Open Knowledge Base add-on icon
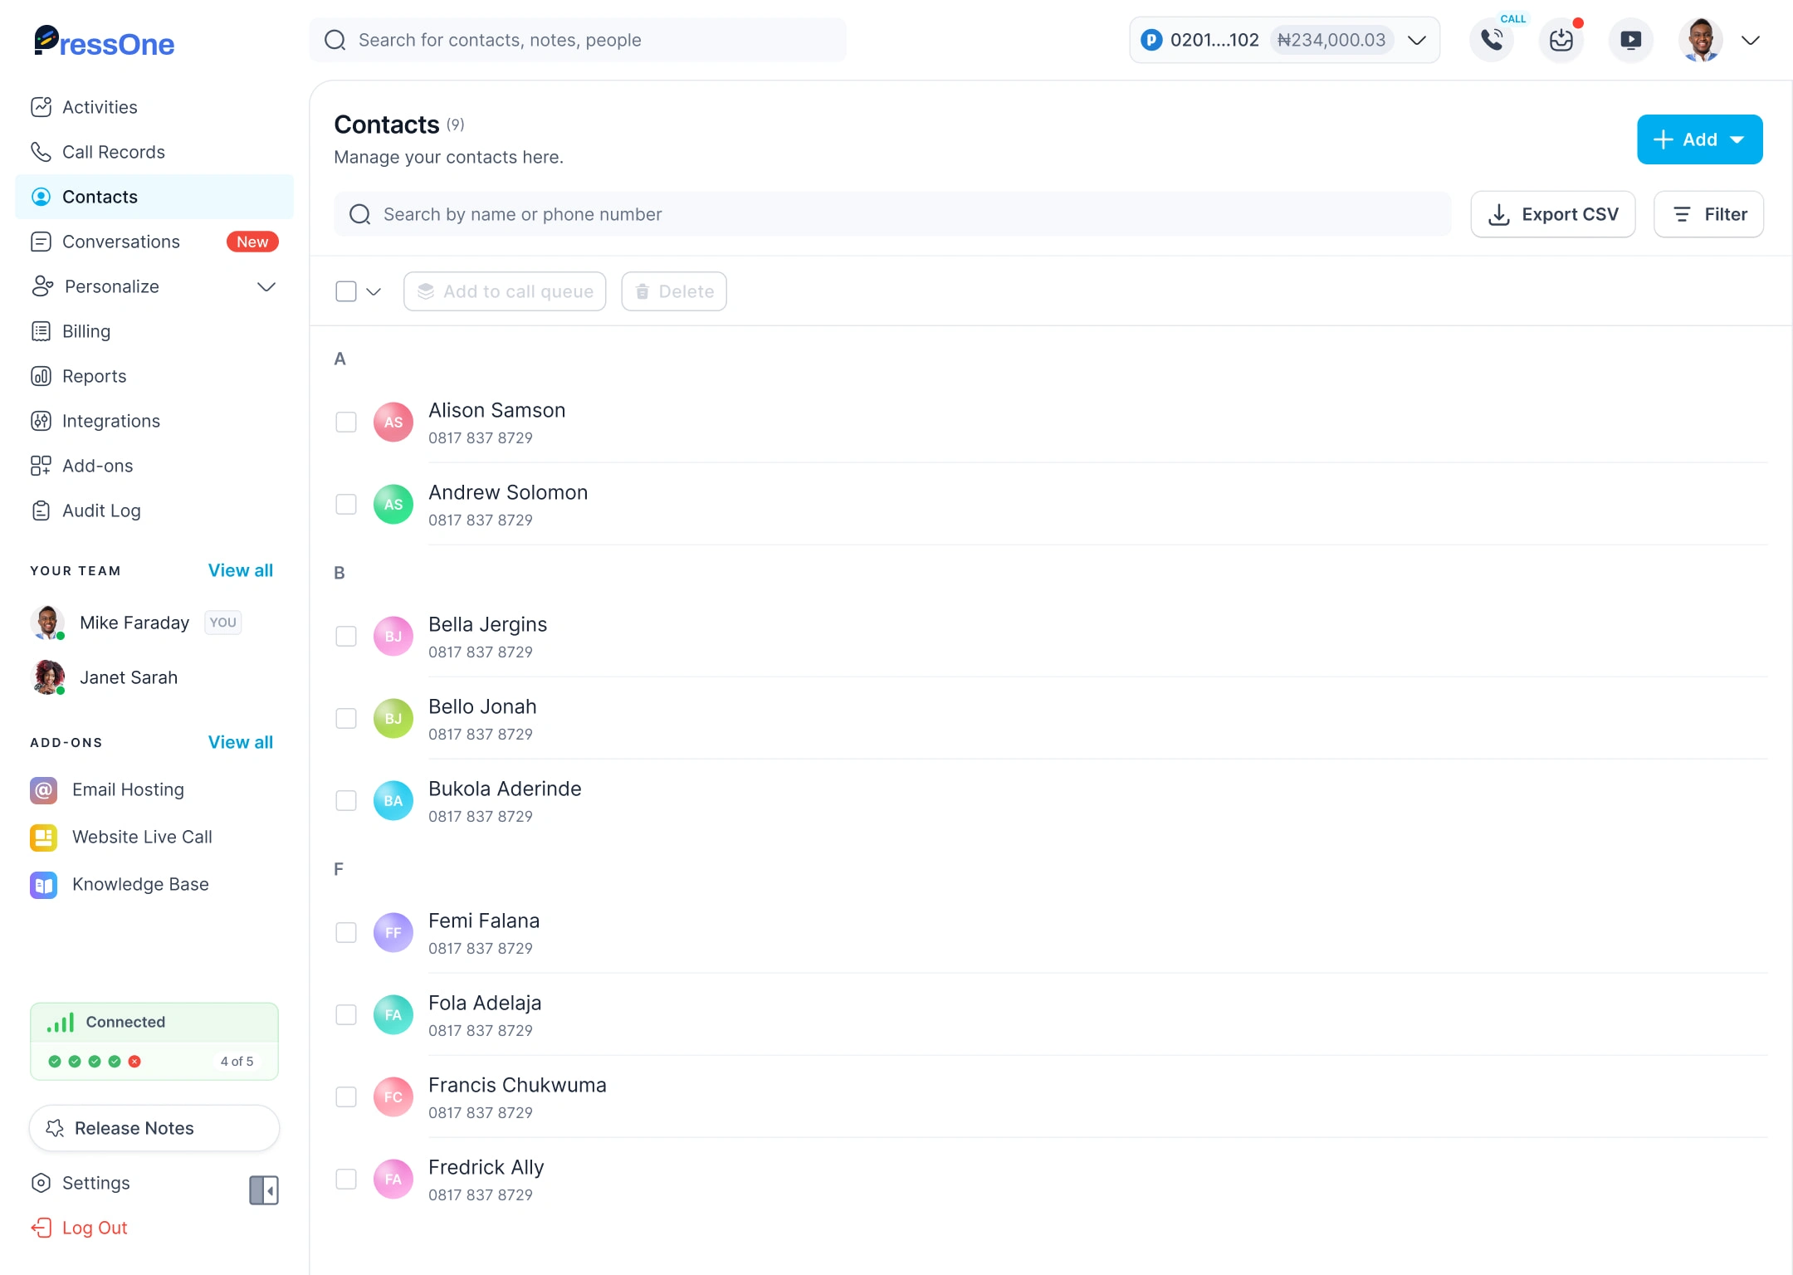This screenshot has height=1275, width=1793. 43,884
